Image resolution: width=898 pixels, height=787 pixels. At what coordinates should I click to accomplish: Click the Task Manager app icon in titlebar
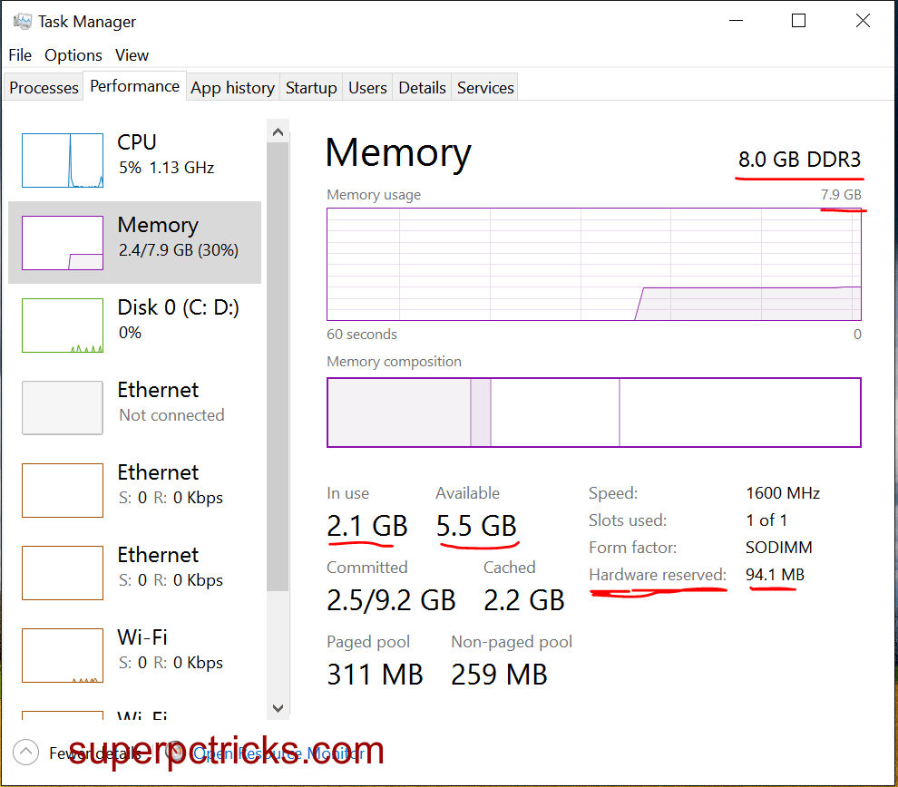(x=20, y=19)
